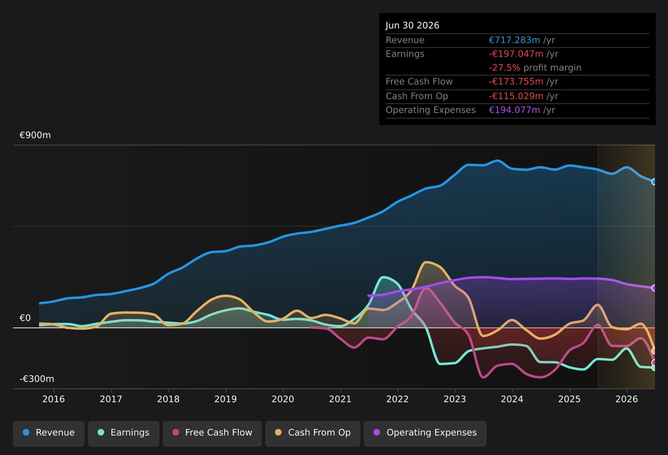Toggle the Free Cash Flow legend button
Image resolution: width=668 pixels, height=455 pixels.
212,434
